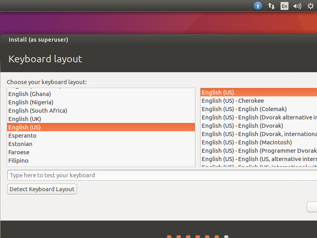
Task: Select Filipino keyboard layout
Action: tap(18, 161)
